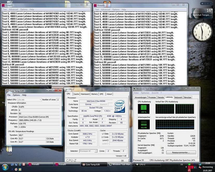Viewport: 215px width, 172px height.
Task: Click the Core Temp window title icon
Action: (8, 91)
